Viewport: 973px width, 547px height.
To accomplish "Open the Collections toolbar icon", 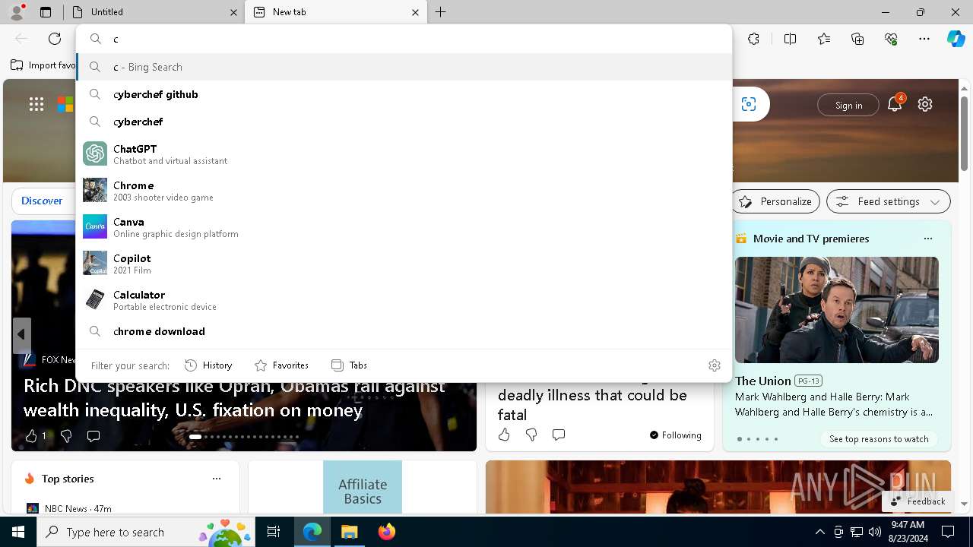I will [857, 39].
